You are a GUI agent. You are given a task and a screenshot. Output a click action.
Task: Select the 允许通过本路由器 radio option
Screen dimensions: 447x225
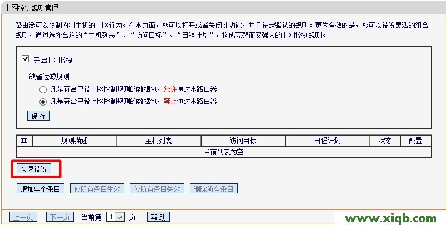[43, 89]
